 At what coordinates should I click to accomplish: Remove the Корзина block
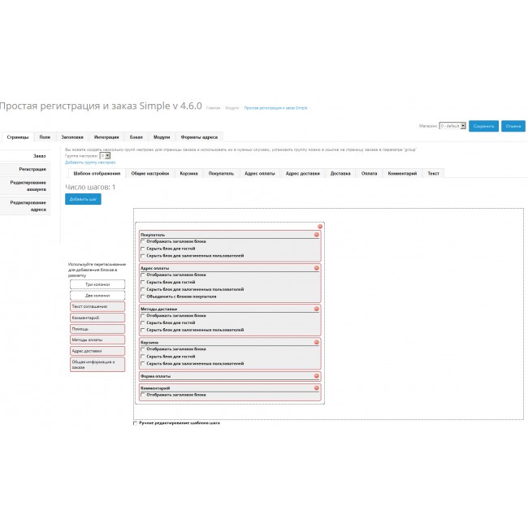coord(317,343)
